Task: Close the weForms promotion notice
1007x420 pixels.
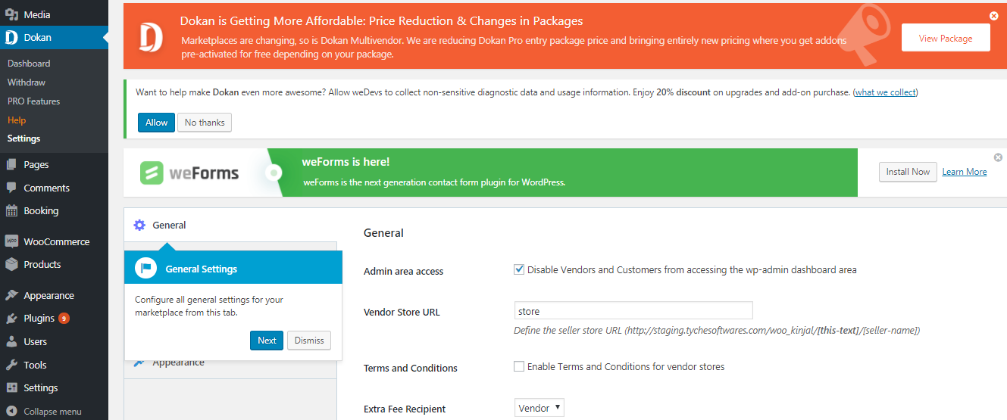Action: click(x=998, y=157)
